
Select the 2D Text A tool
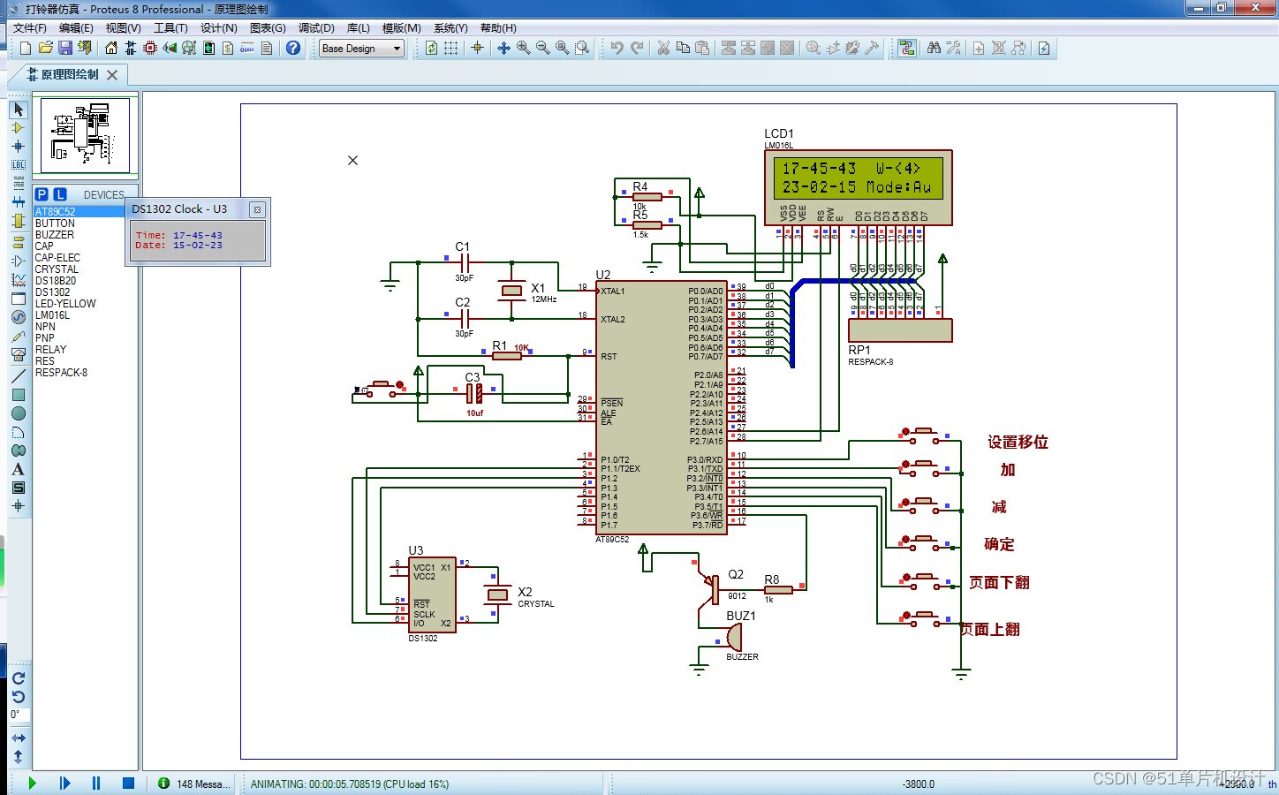coord(19,469)
